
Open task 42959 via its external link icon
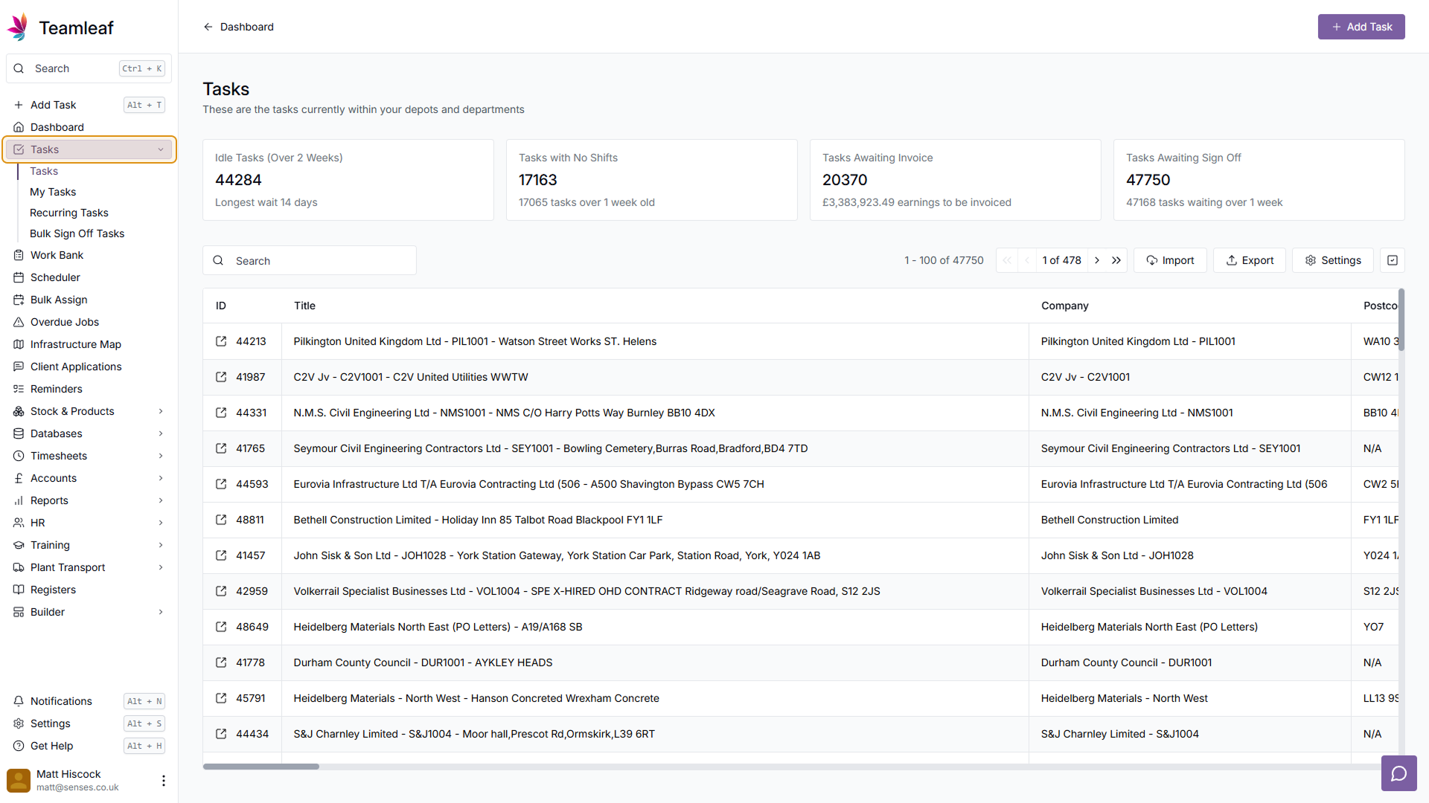221,591
